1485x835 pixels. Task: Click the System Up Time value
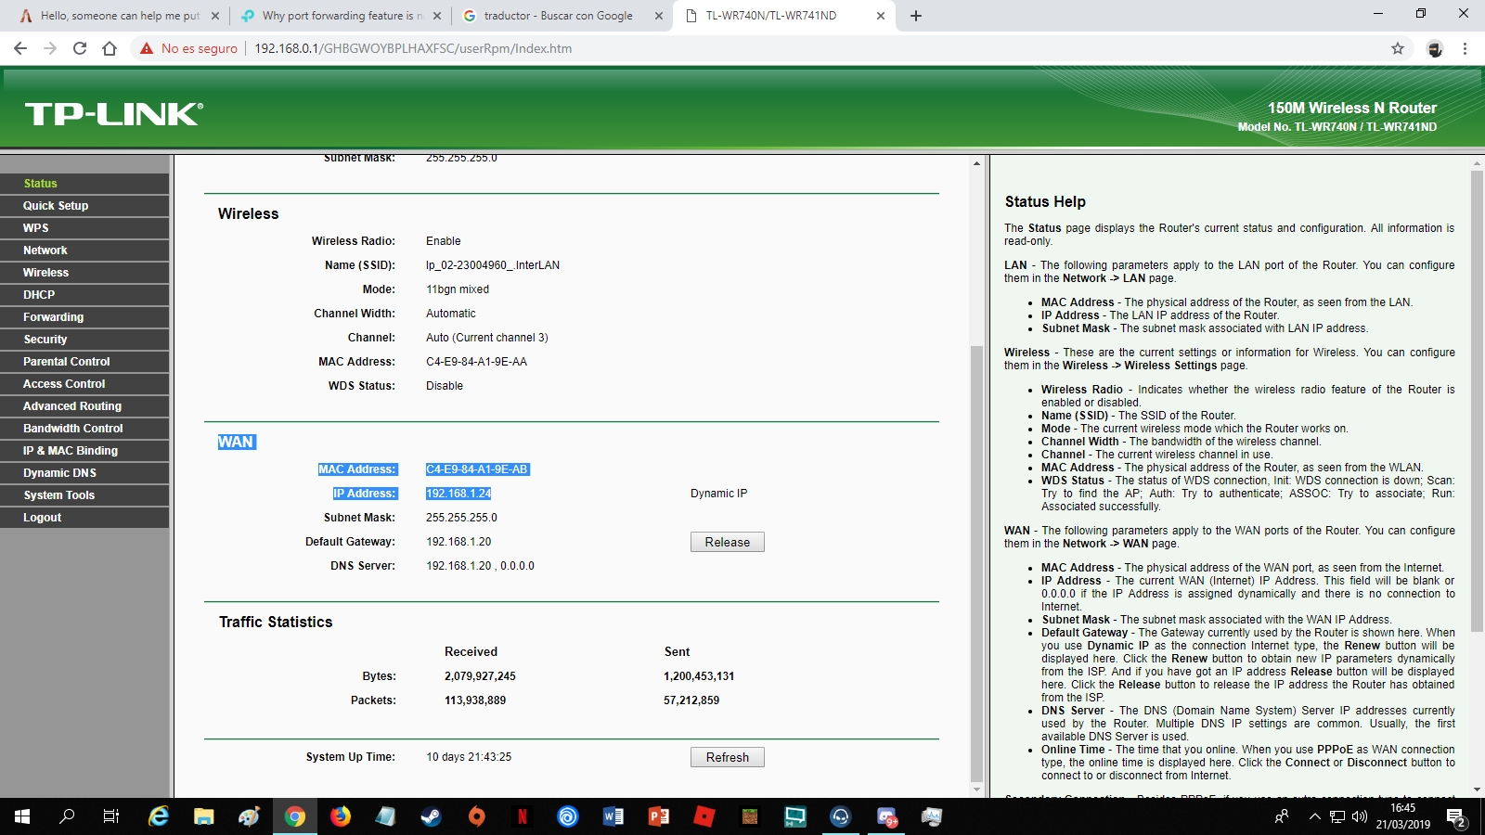[x=469, y=757]
